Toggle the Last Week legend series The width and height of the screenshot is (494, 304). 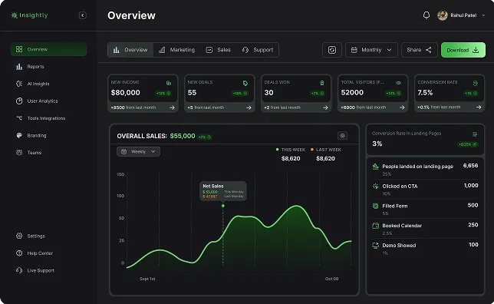pos(325,150)
